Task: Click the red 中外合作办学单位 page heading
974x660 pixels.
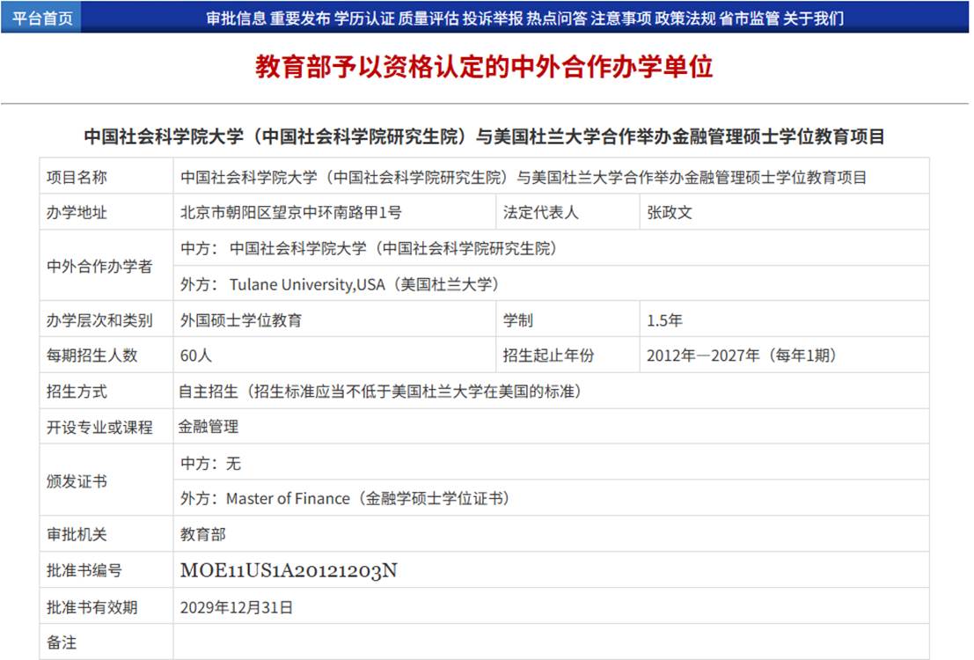Action: pos(484,67)
